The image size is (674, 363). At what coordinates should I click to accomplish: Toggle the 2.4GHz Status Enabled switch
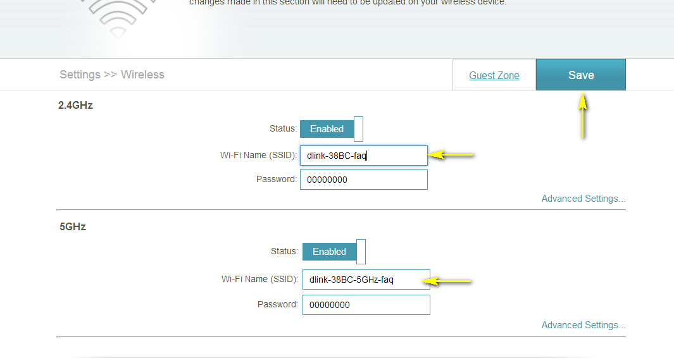click(331, 129)
